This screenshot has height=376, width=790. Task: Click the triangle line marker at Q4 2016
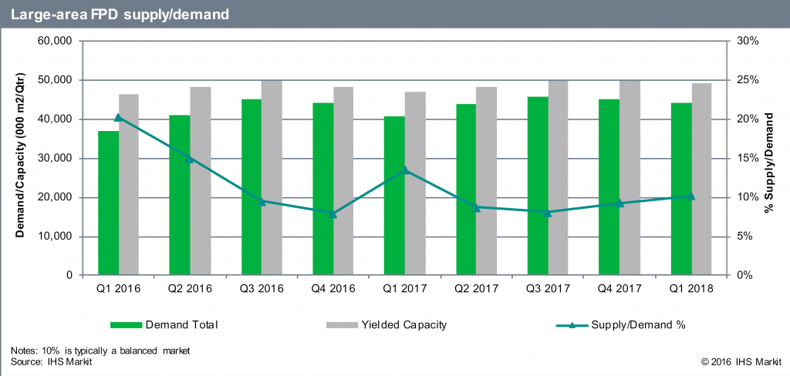pyautogui.click(x=333, y=214)
